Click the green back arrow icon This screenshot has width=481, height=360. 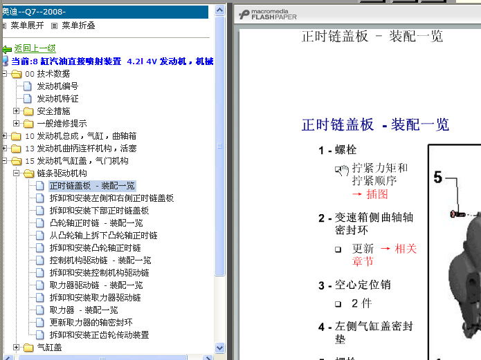7,49
